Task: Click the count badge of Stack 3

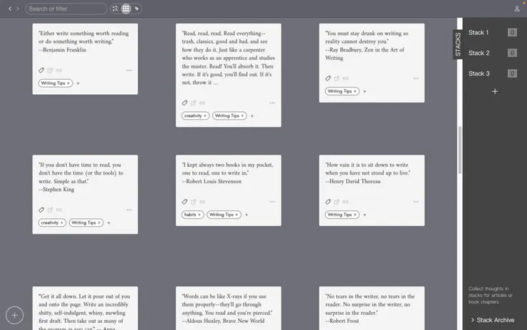Action: tap(512, 73)
